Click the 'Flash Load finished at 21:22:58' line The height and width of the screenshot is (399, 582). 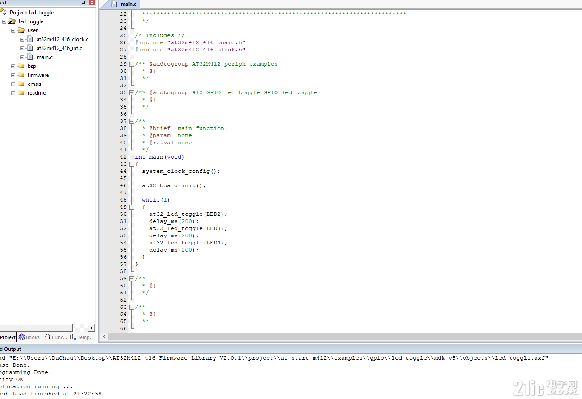pos(51,394)
